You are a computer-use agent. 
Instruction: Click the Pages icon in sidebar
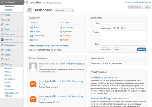pyautogui.click(x=2, y=29)
